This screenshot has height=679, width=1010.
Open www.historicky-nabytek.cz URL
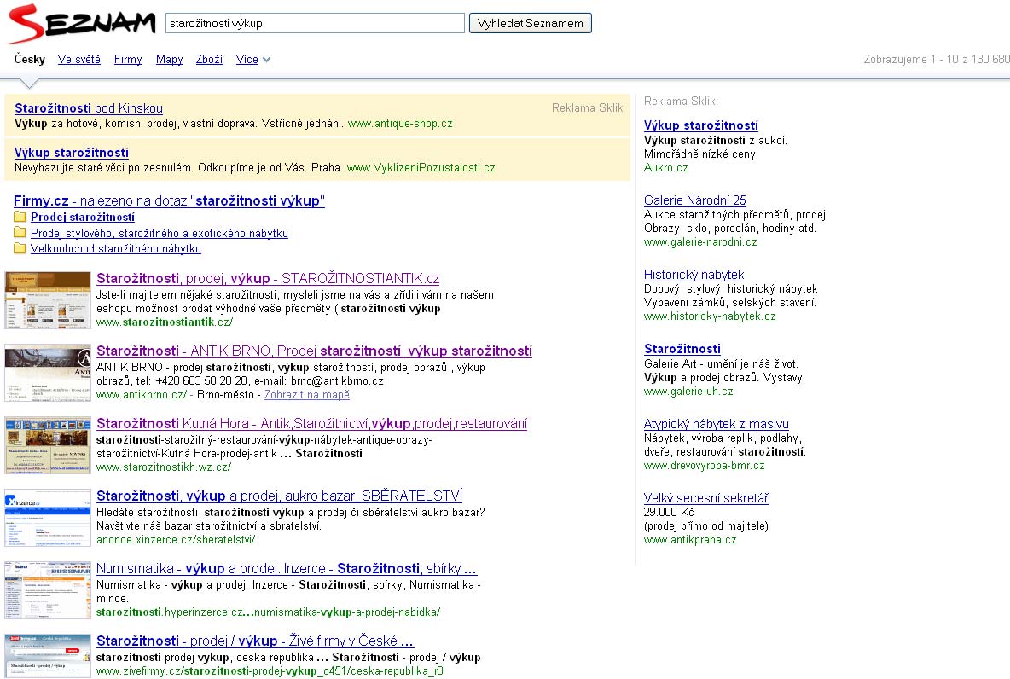[x=710, y=316]
